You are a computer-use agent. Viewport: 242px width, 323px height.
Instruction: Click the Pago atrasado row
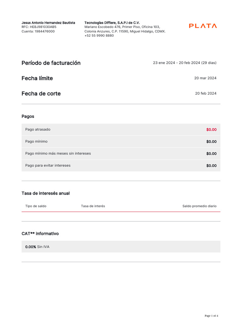(121, 129)
